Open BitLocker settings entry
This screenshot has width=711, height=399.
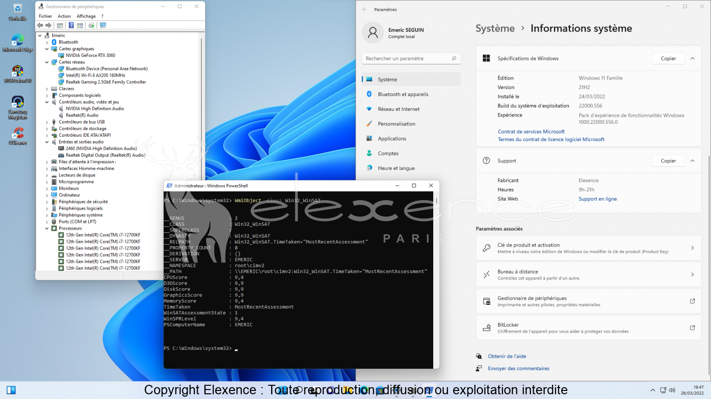tap(588, 328)
